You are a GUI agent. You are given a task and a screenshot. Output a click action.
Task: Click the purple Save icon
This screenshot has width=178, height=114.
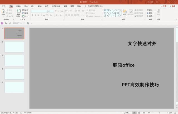click(x=2, y=23)
